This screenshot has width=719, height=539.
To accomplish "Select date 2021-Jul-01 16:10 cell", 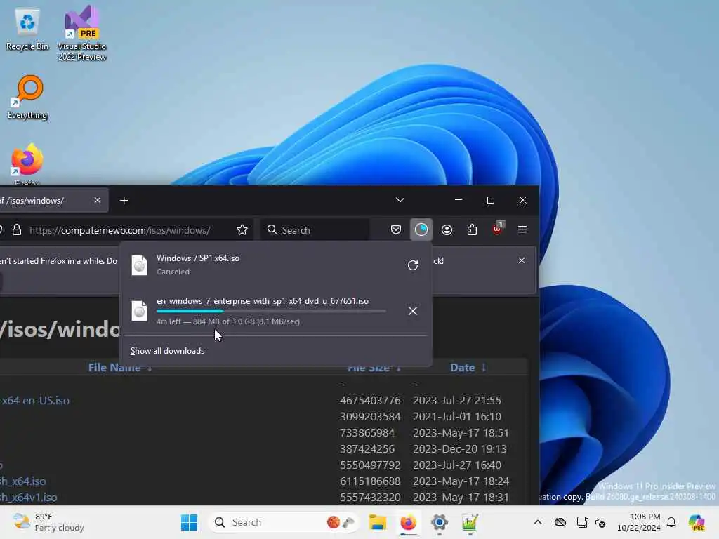I will point(457,416).
